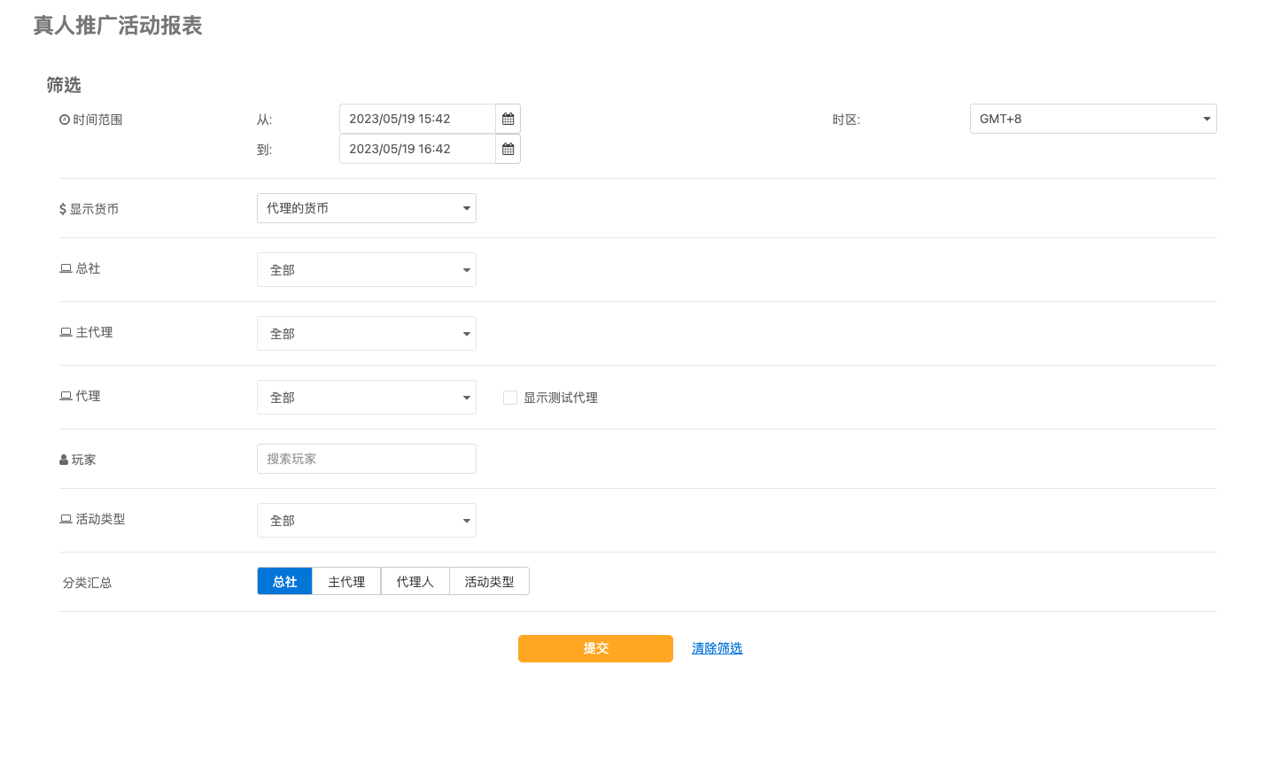Click the start datetime input field

click(x=416, y=119)
